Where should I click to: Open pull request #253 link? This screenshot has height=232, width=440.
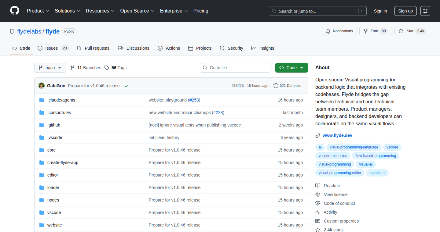coord(194,100)
